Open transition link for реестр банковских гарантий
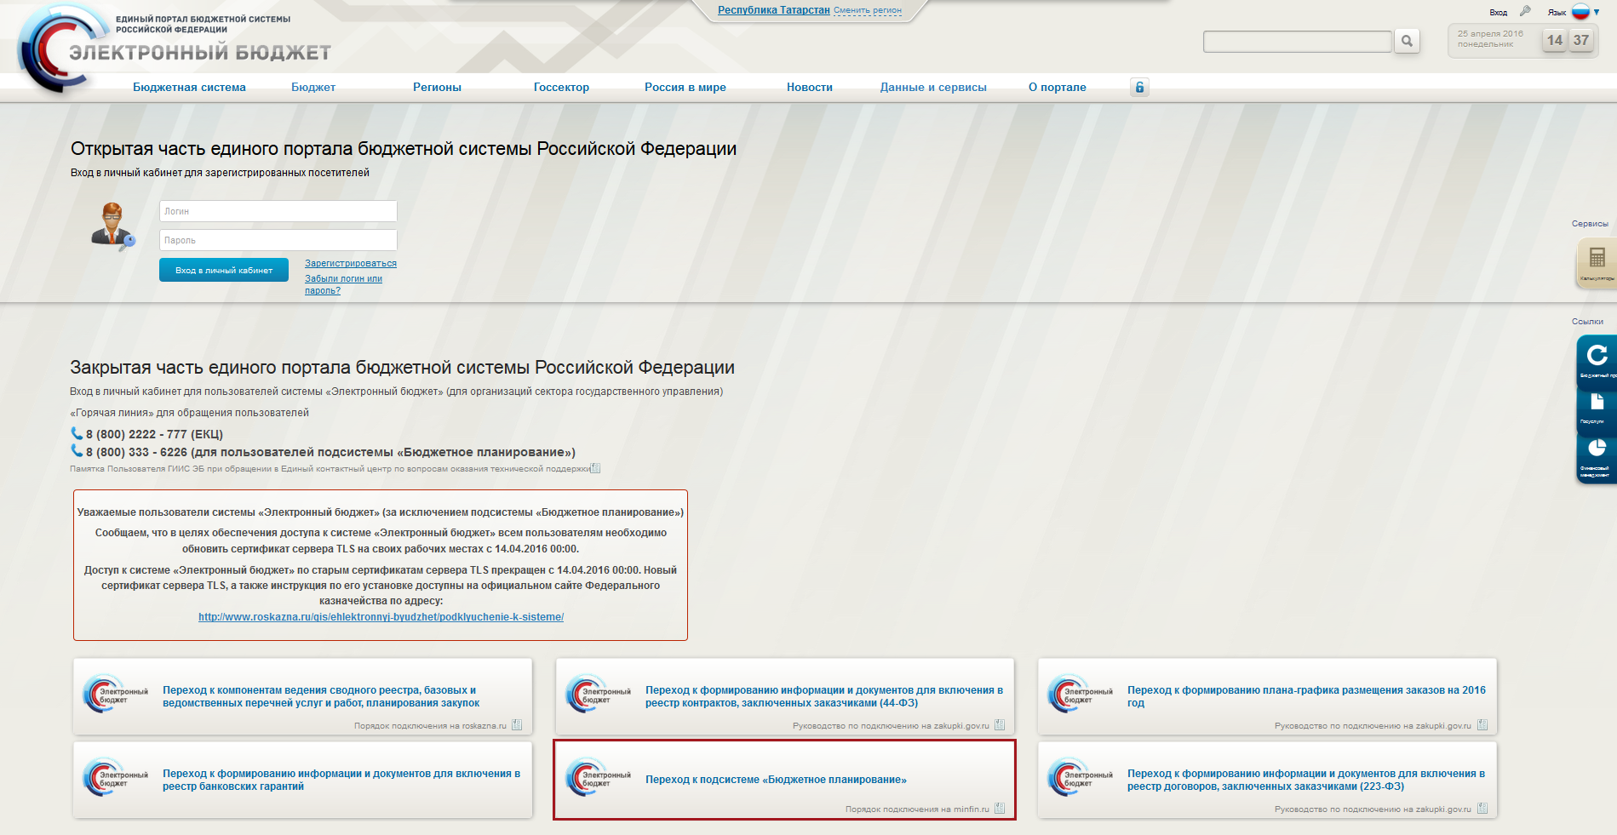This screenshot has width=1617, height=835. tap(341, 780)
